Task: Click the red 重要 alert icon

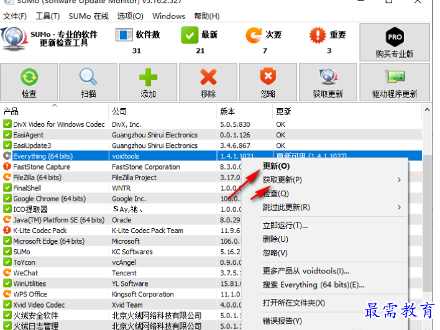Action: [x=318, y=35]
